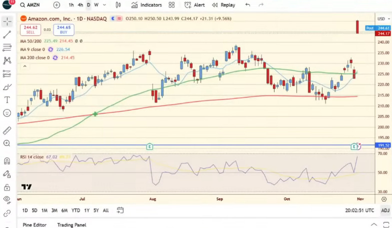392x228 pixels.
Task: Set the date range to 5Y
Action: tap(96, 210)
